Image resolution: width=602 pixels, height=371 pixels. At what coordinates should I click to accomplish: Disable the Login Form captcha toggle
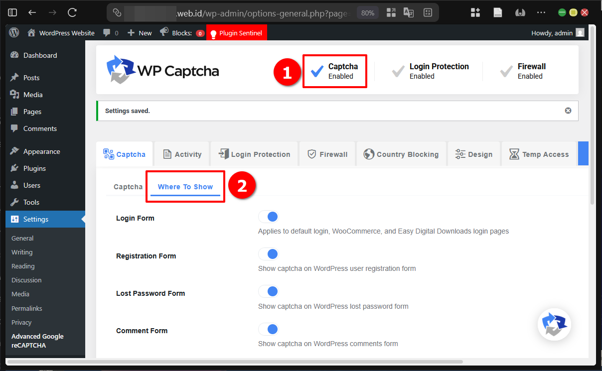tap(268, 217)
